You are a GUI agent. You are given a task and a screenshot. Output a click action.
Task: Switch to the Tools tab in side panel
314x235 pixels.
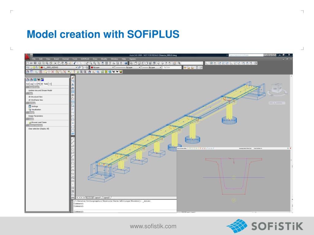coord(46,84)
